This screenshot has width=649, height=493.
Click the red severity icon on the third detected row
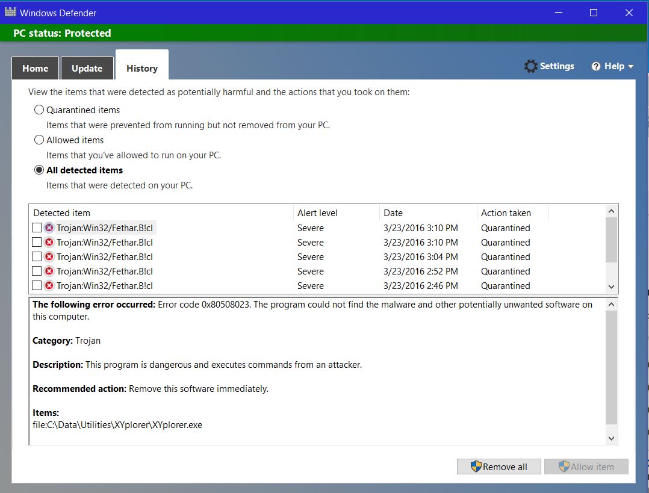point(48,256)
